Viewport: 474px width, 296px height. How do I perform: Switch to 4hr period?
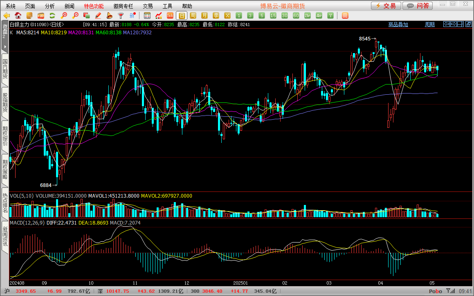319,16
